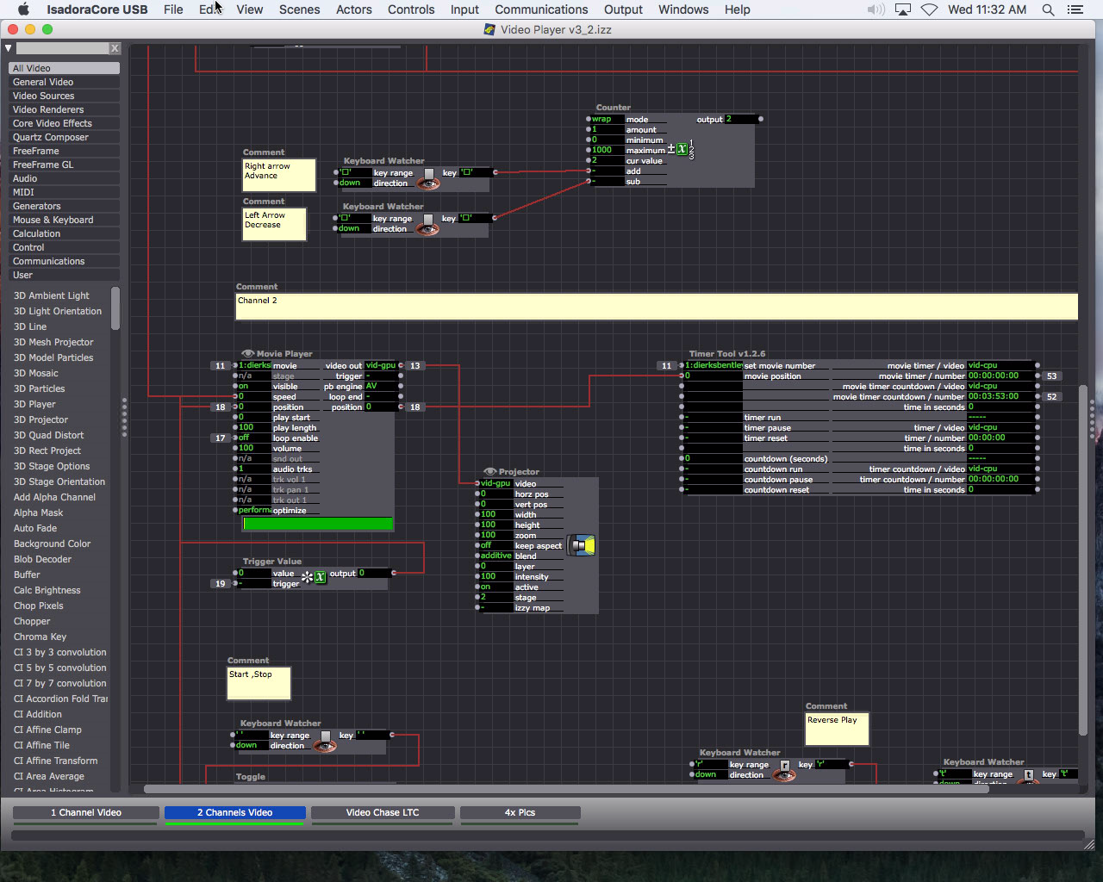Open the File menu
The image size is (1103, 882).
173,9
